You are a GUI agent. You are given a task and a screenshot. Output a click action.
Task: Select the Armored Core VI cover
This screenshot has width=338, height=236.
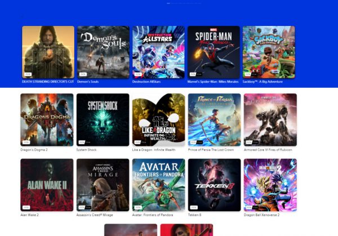pyautogui.click(x=270, y=119)
